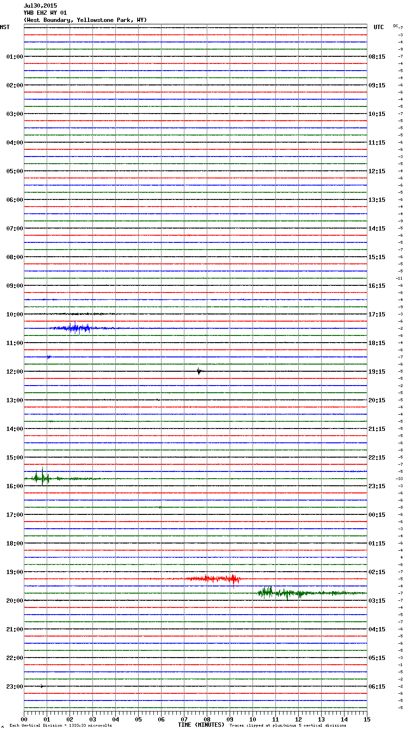The width and height of the screenshot is (405, 732).
Task: Click the MST axis header
Action: (5, 27)
